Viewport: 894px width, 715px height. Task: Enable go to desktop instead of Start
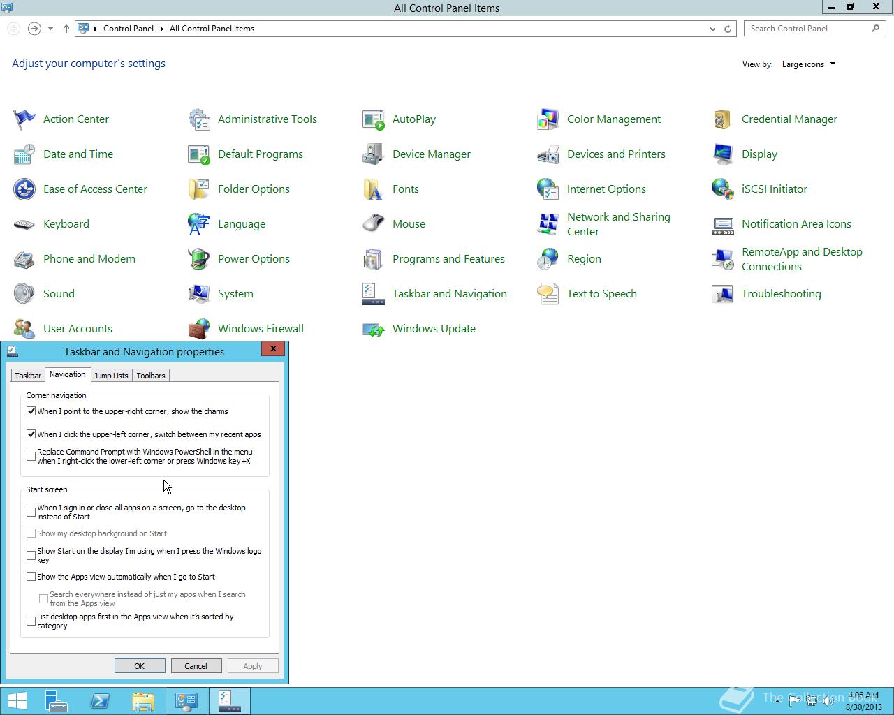click(x=31, y=512)
